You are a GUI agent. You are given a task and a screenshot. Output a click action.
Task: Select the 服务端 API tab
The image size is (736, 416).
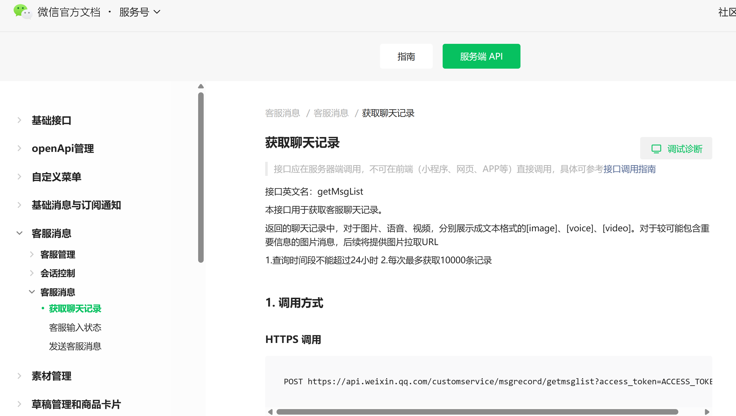(481, 56)
